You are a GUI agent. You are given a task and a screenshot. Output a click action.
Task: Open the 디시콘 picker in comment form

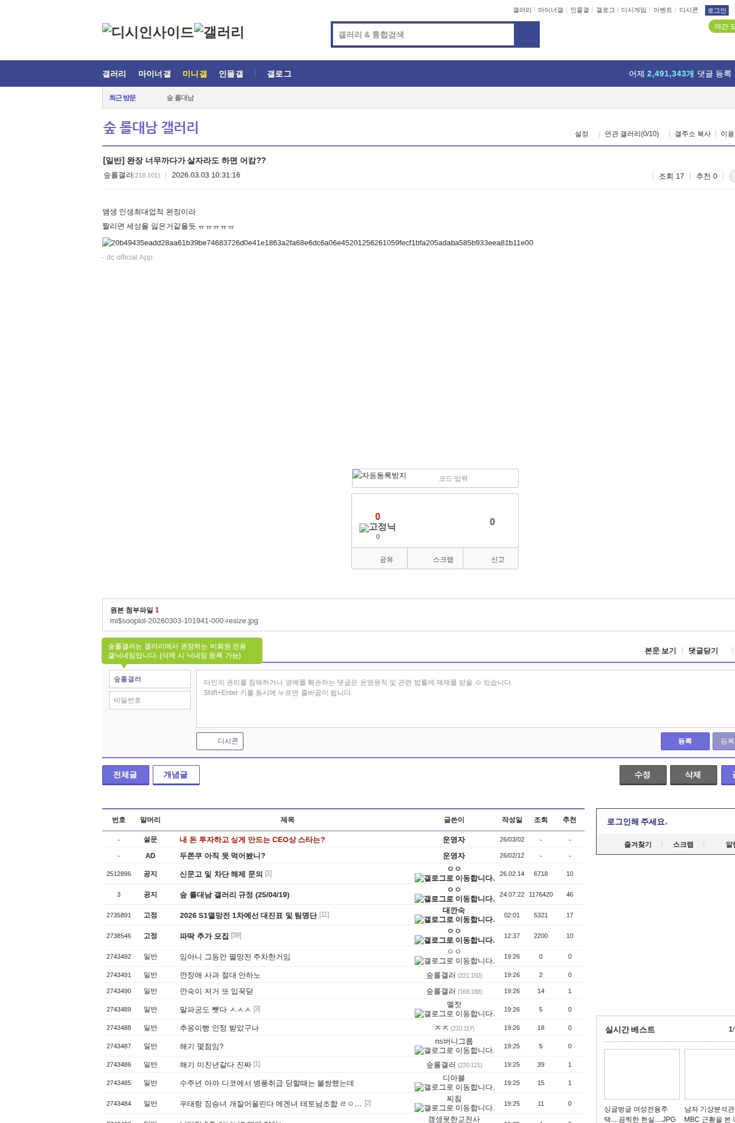220,742
